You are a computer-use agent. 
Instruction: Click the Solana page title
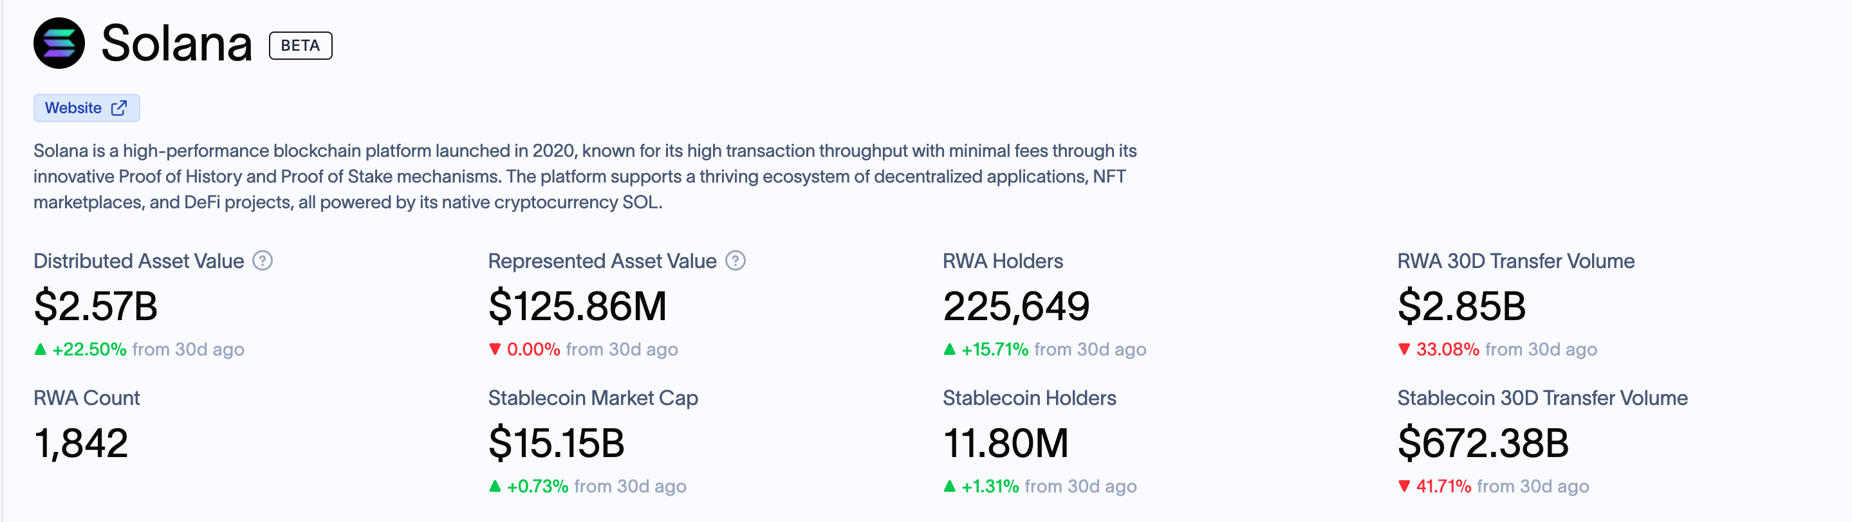[177, 43]
